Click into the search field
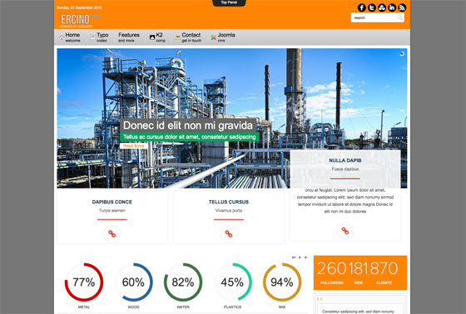Image resolution: width=466 pixels, height=314 pixels. click(x=374, y=17)
